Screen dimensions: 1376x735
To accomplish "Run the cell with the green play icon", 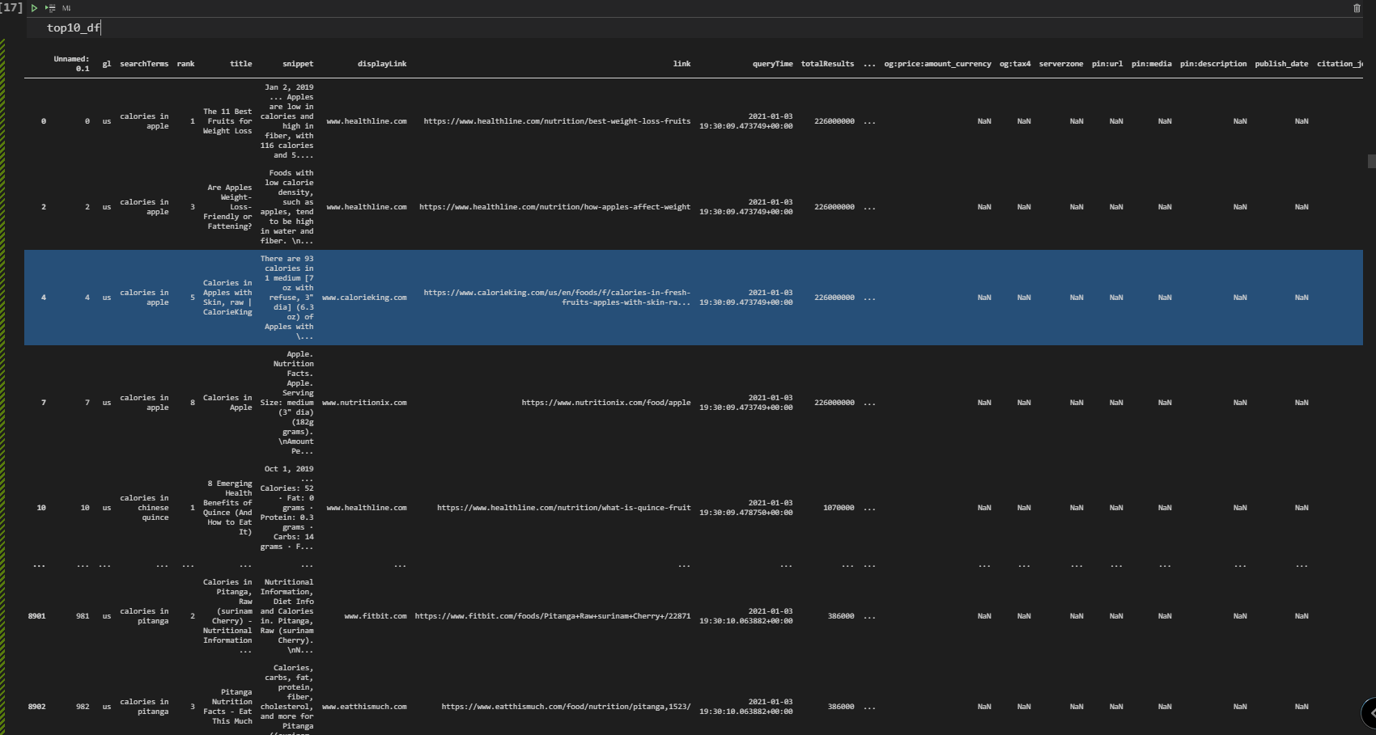I will click(34, 8).
